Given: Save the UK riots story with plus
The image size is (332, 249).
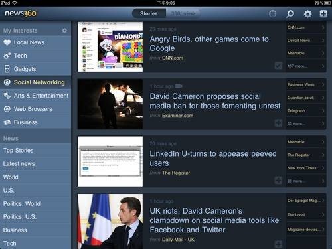Looking at the screenshot, I should coord(278,244).
